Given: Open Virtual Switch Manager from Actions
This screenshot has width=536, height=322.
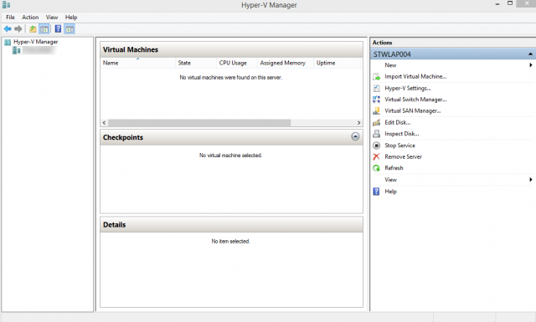Looking at the screenshot, I should click(x=415, y=100).
